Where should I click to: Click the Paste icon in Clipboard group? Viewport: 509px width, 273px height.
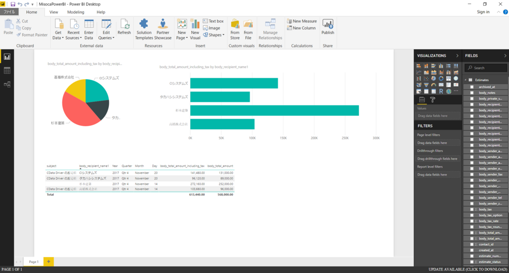coord(8,24)
